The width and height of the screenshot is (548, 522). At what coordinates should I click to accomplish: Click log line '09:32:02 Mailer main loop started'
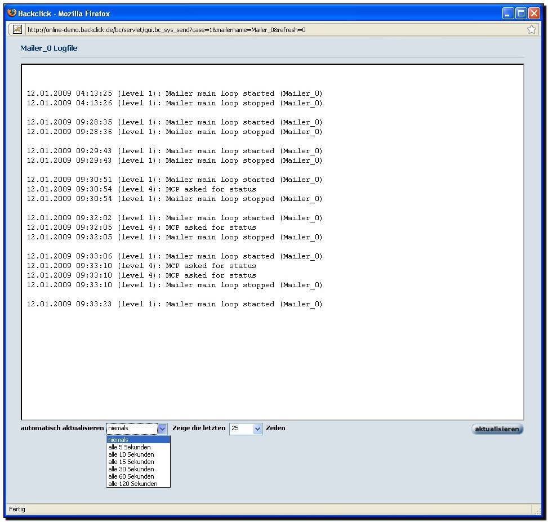pyautogui.click(x=175, y=218)
